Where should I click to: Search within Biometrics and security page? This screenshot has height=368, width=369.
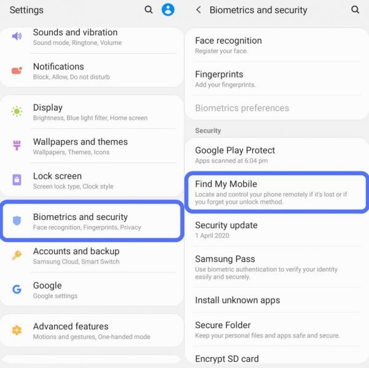pyautogui.click(x=355, y=10)
